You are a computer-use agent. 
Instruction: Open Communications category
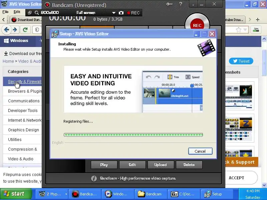coord(22,101)
